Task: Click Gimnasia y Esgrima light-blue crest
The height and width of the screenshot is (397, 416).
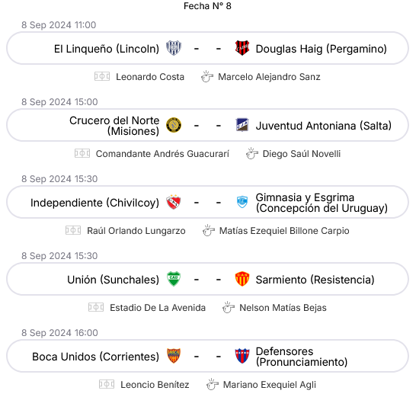Action: pos(242,202)
